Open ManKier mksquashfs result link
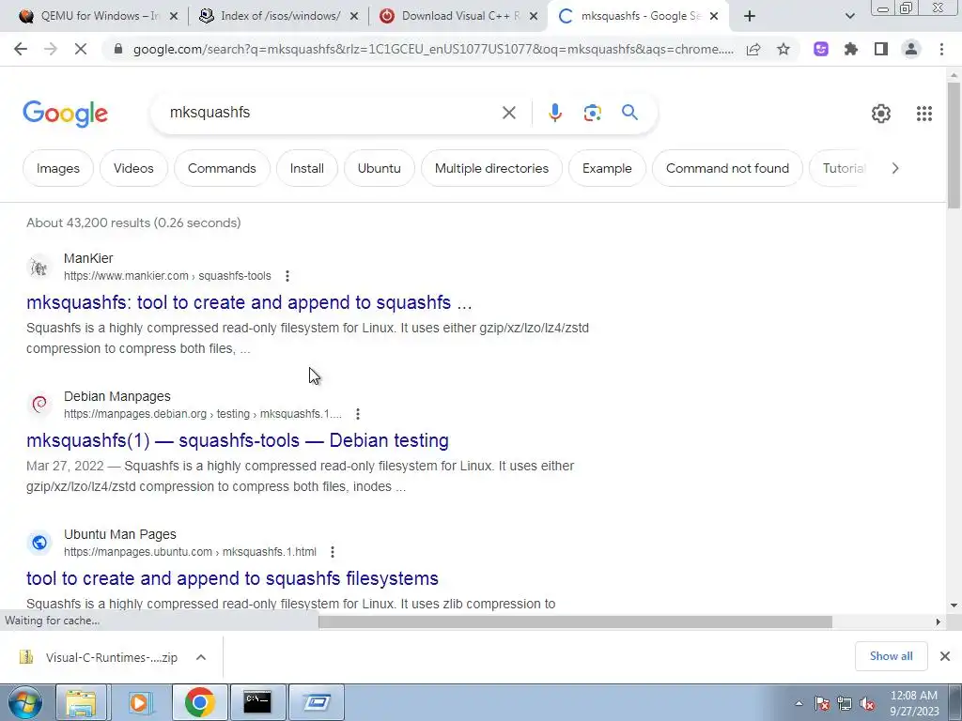Screen dimensions: 962x721 (249, 302)
